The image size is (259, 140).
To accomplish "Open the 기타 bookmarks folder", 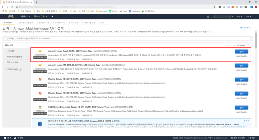I will [12, 11].
